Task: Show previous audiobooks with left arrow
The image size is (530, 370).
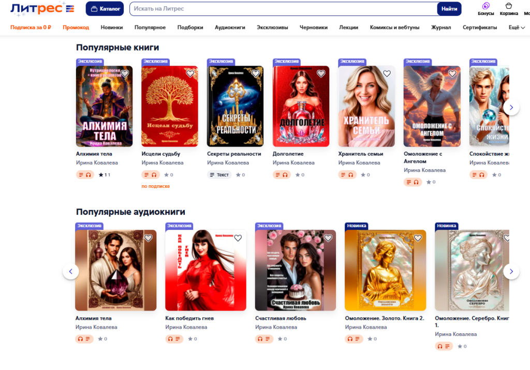Action: (x=70, y=271)
